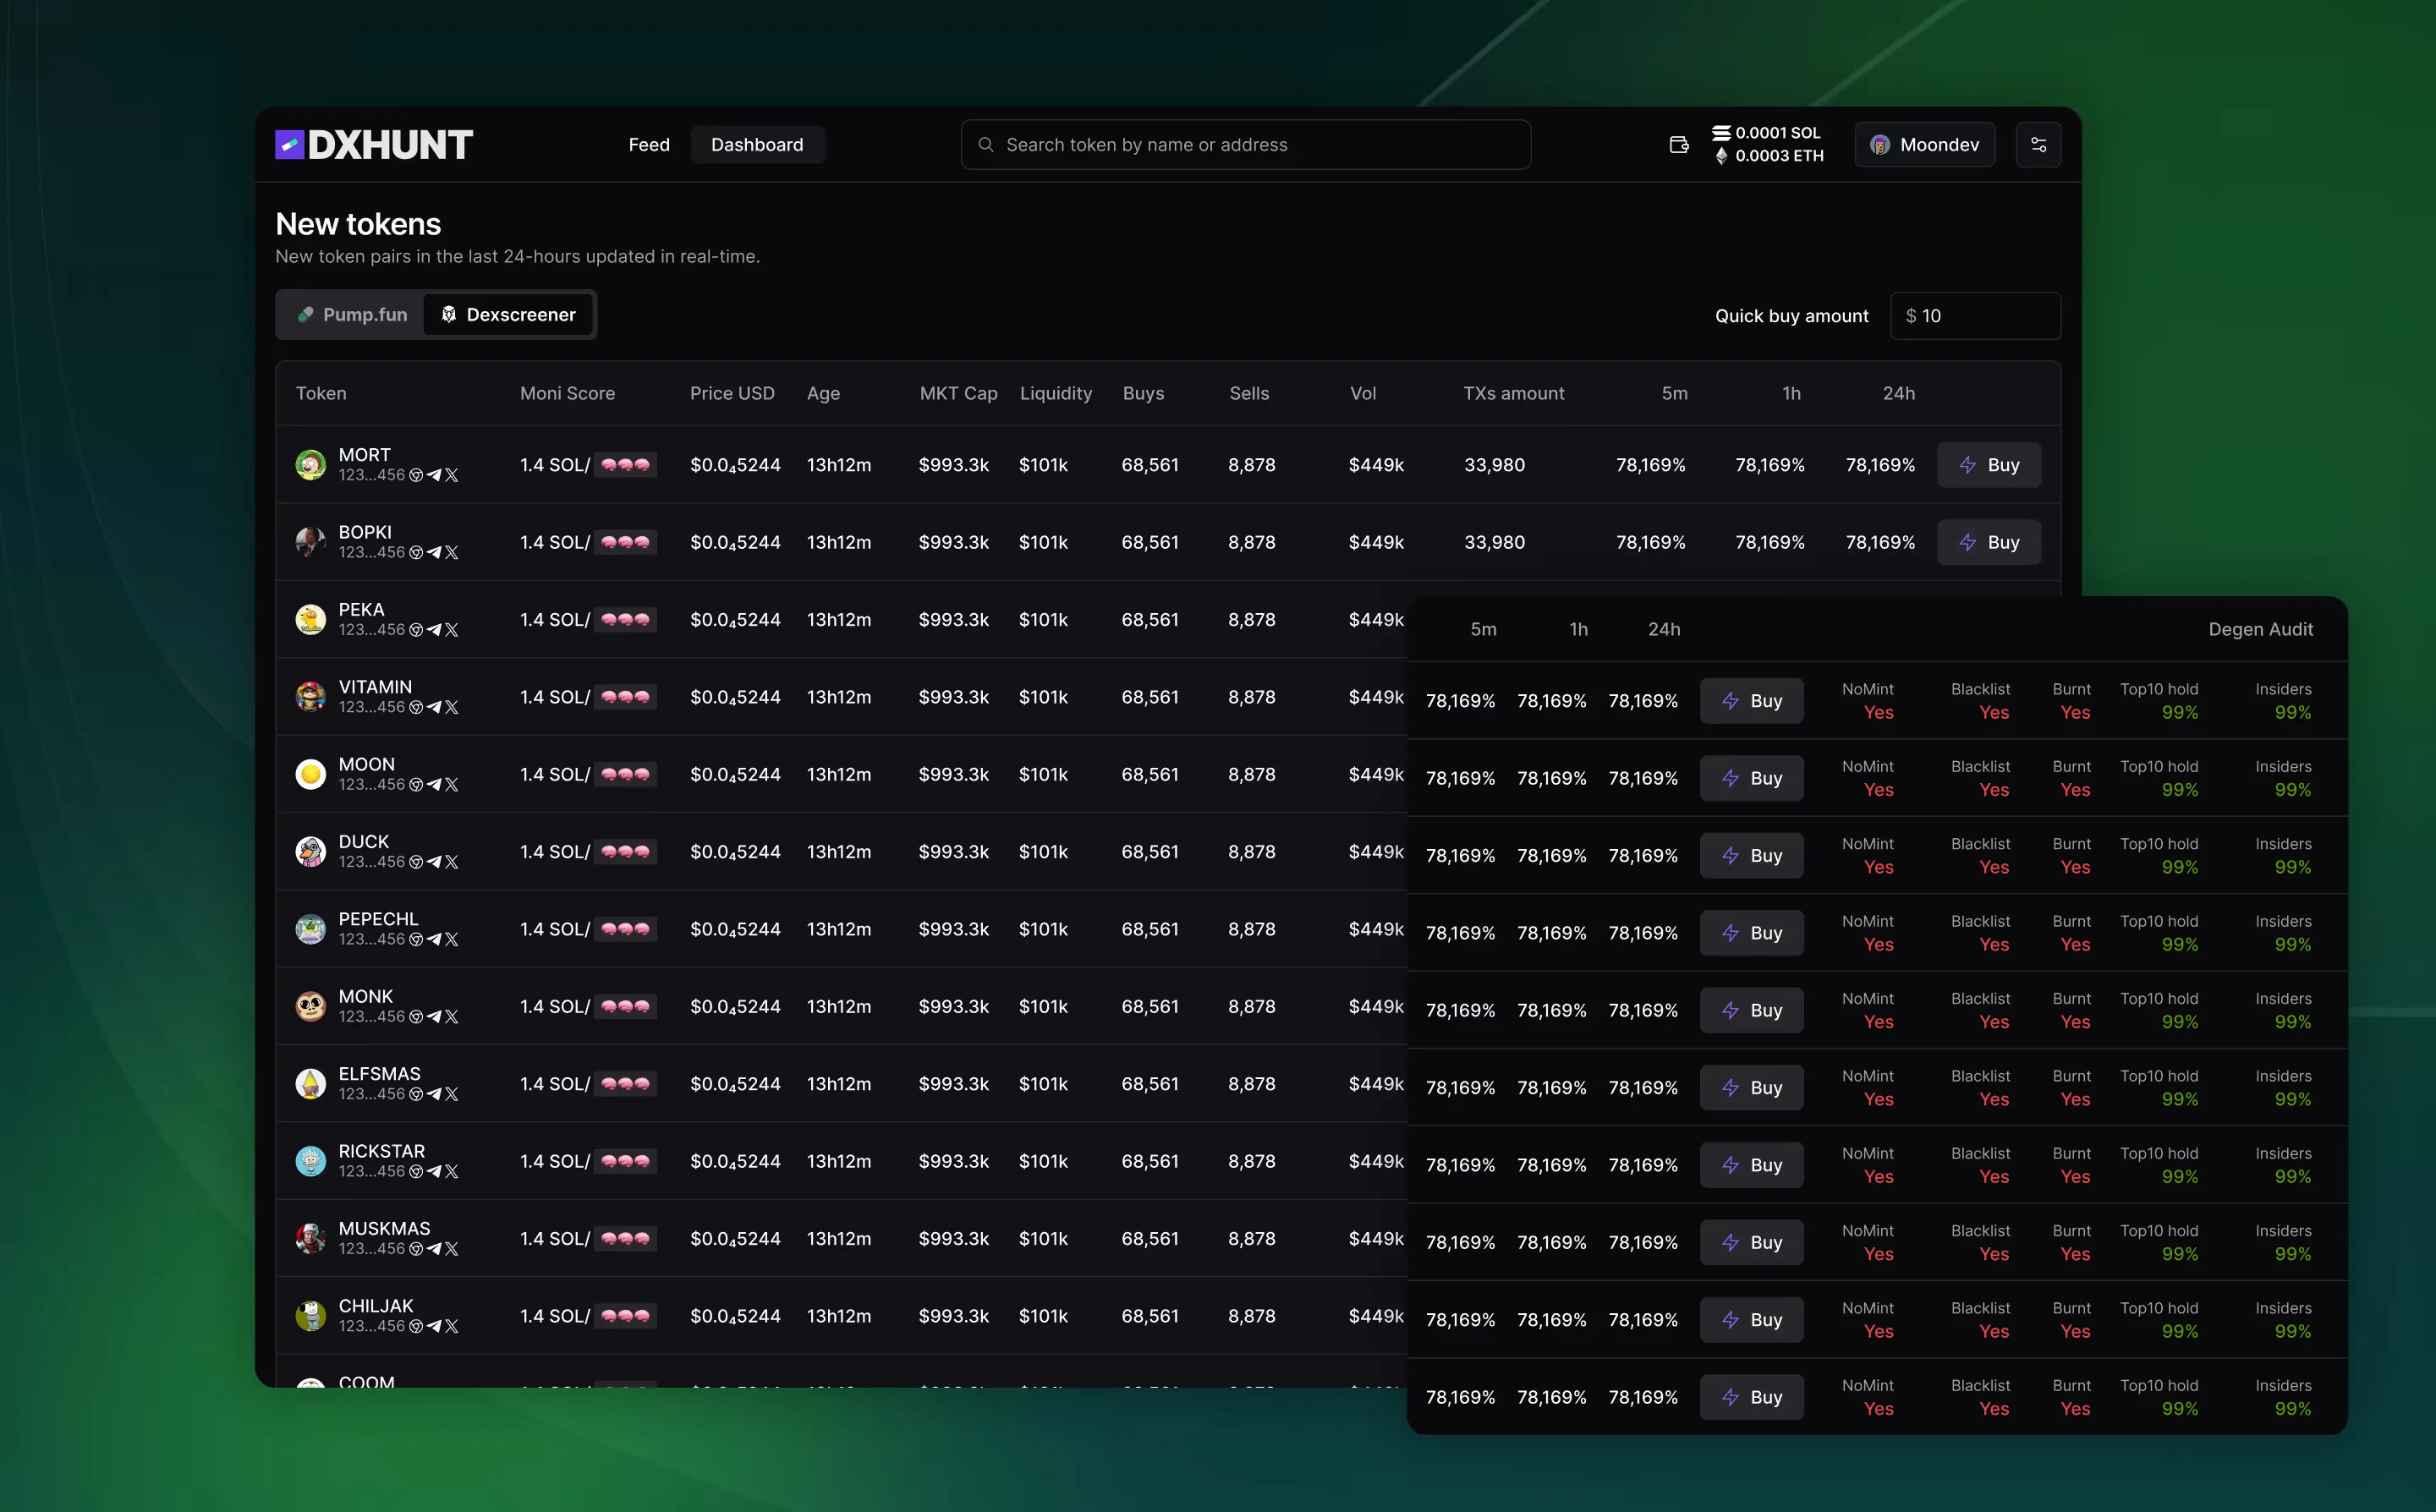Click the token search field
Image resolution: width=2436 pixels, height=1512 pixels.
coord(1245,145)
